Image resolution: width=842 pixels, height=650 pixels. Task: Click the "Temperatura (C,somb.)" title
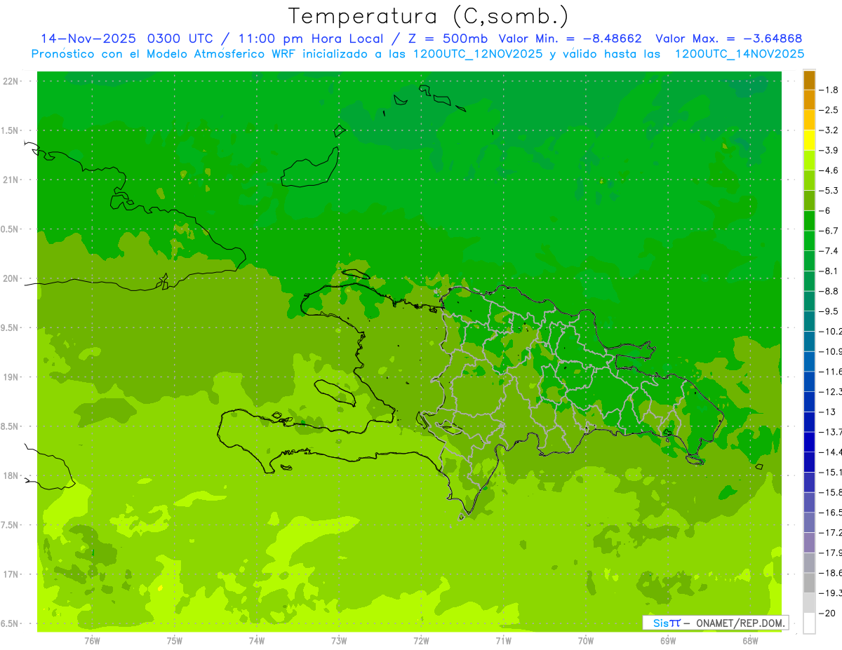tap(429, 17)
